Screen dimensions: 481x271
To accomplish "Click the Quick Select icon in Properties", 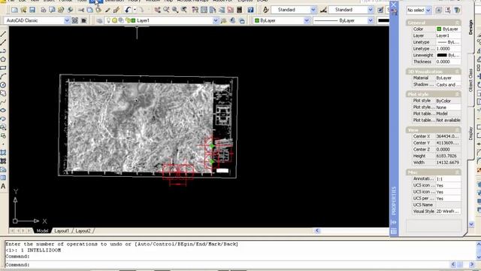I will click(457, 10).
